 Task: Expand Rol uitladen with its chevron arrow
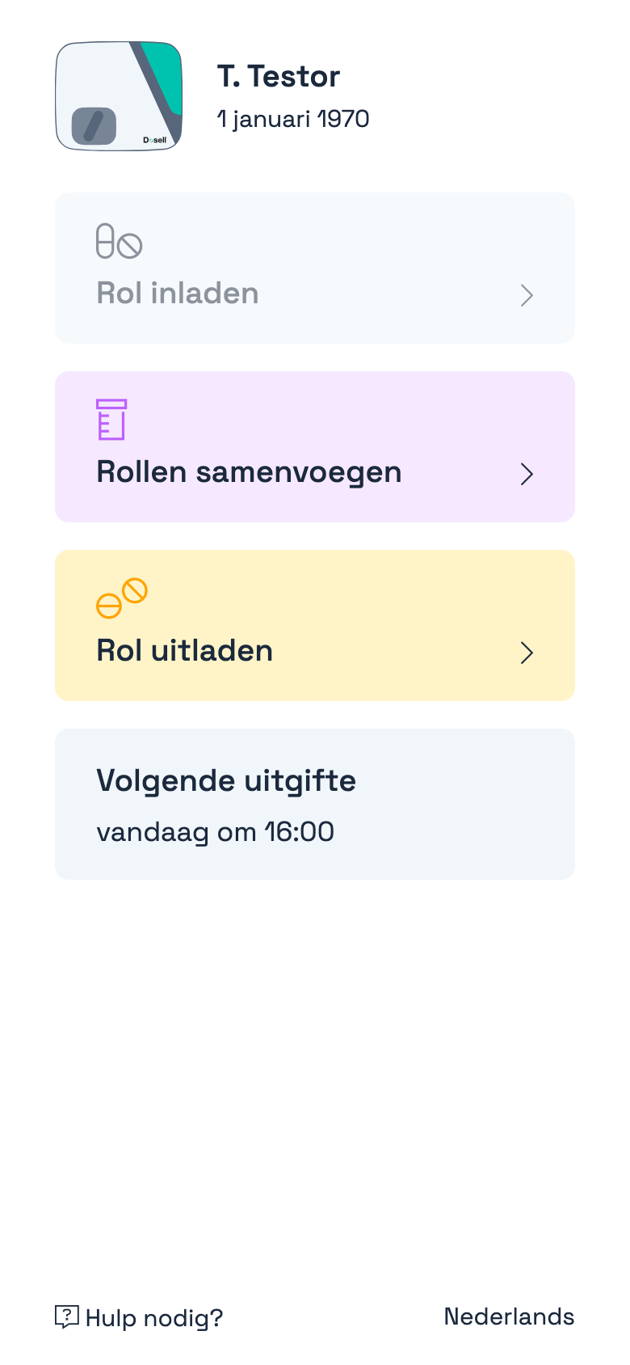(x=527, y=653)
